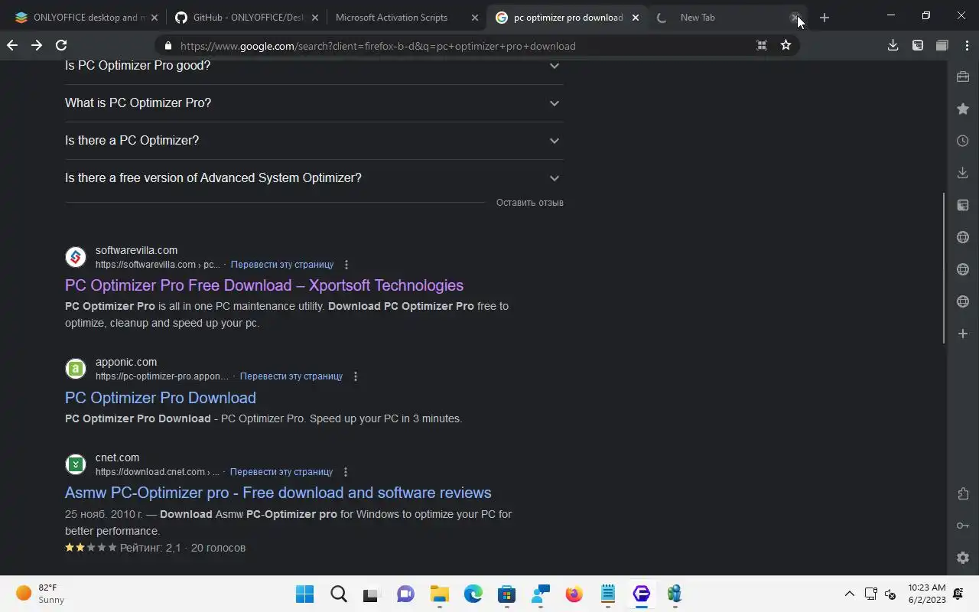This screenshot has width=979, height=612.
Task: Click the softwarevilla.com site favicon
Action: pyautogui.click(x=76, y=257)
